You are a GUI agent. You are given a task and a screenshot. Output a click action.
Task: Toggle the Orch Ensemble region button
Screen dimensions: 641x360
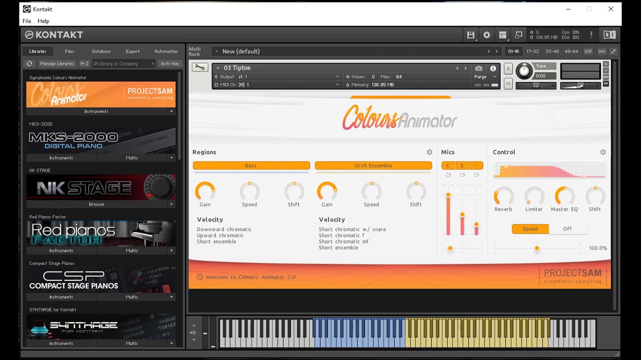pos(373,165)
